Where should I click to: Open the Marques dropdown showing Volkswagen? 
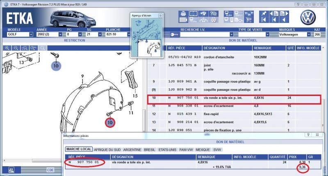click(x=309, y=34)
